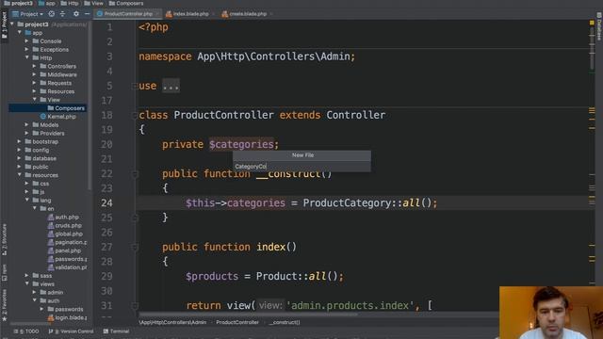Open the Terminal tab at bottom
The width and height of the screenshot is (603, 339).
coord(116,331)
